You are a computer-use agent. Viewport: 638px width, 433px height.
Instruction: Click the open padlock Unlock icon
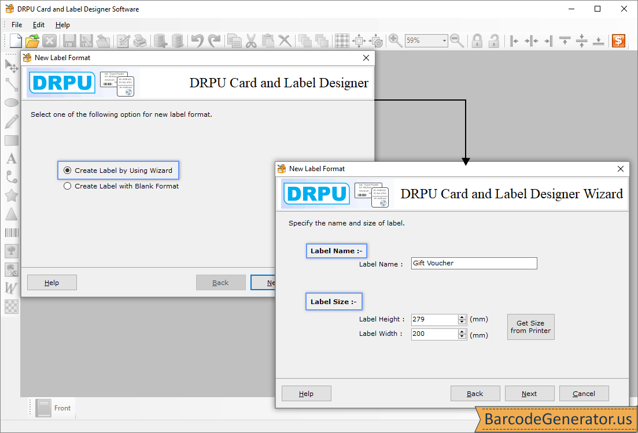494,40
